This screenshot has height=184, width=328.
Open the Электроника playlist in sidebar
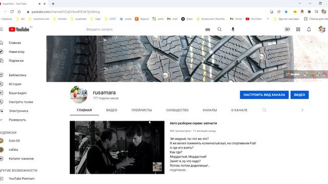click(x=18, y=111)
